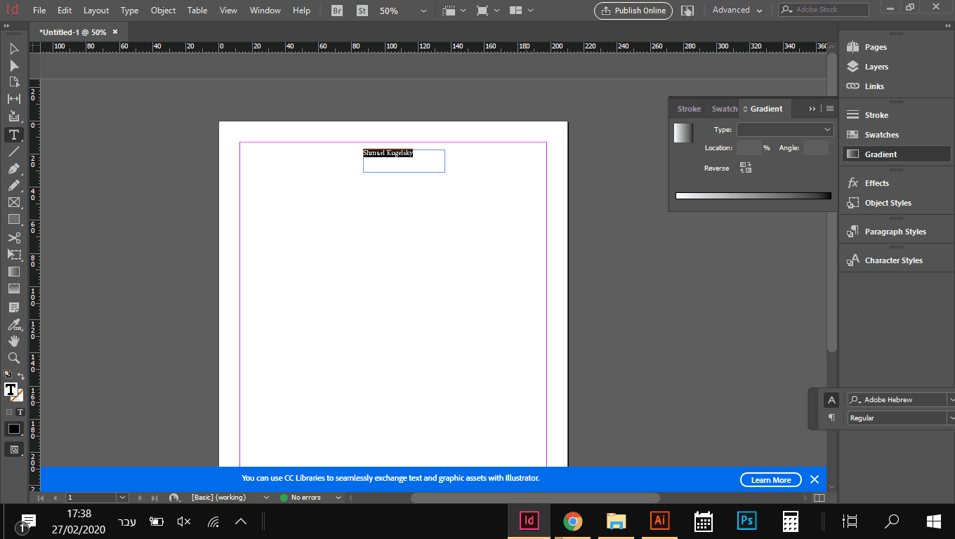This screenshot has width=955, height=539.
Task: Click the Rectangle Frame tool
Action: [x=13, y=203]
